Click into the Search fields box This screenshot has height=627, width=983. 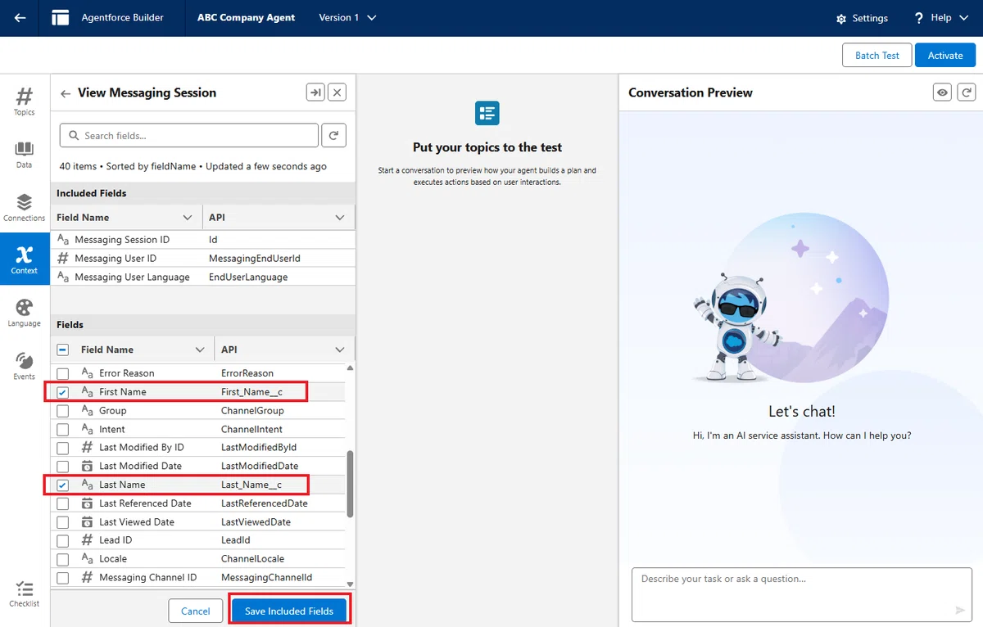pos(189,135)
